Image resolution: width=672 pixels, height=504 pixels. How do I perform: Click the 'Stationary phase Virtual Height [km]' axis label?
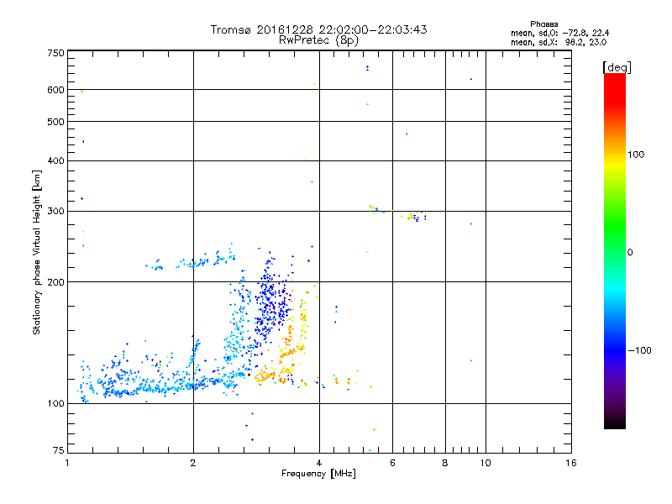click(37, 253)
